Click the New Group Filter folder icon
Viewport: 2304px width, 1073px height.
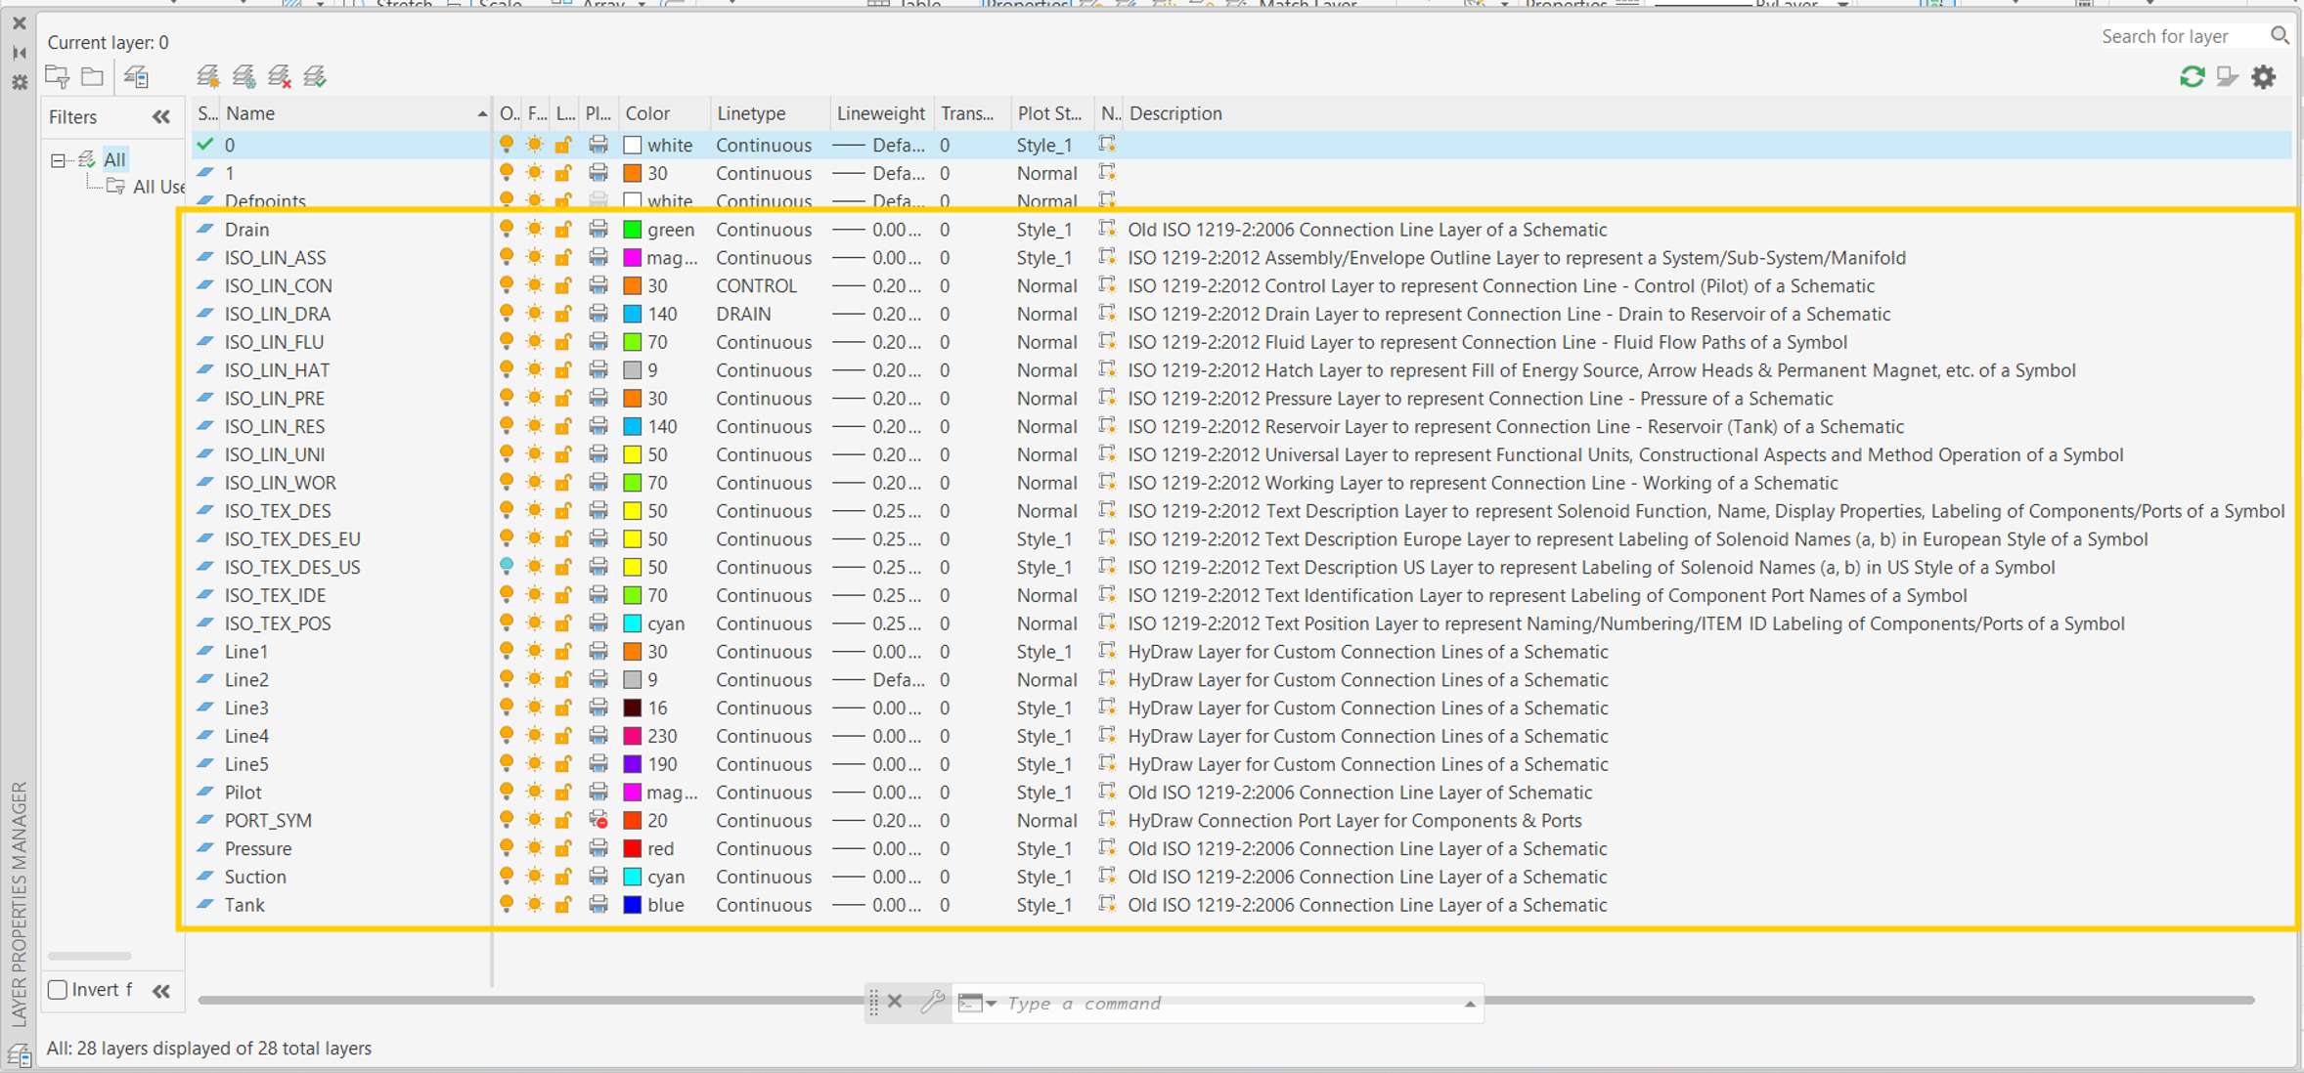[93, 76]
